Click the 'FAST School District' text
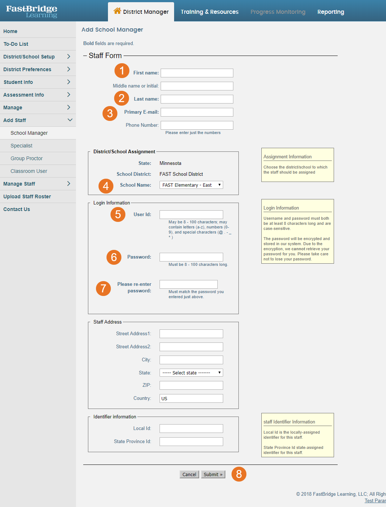The height and width of the screenshot is (507, 386). [x=181, y=174]
